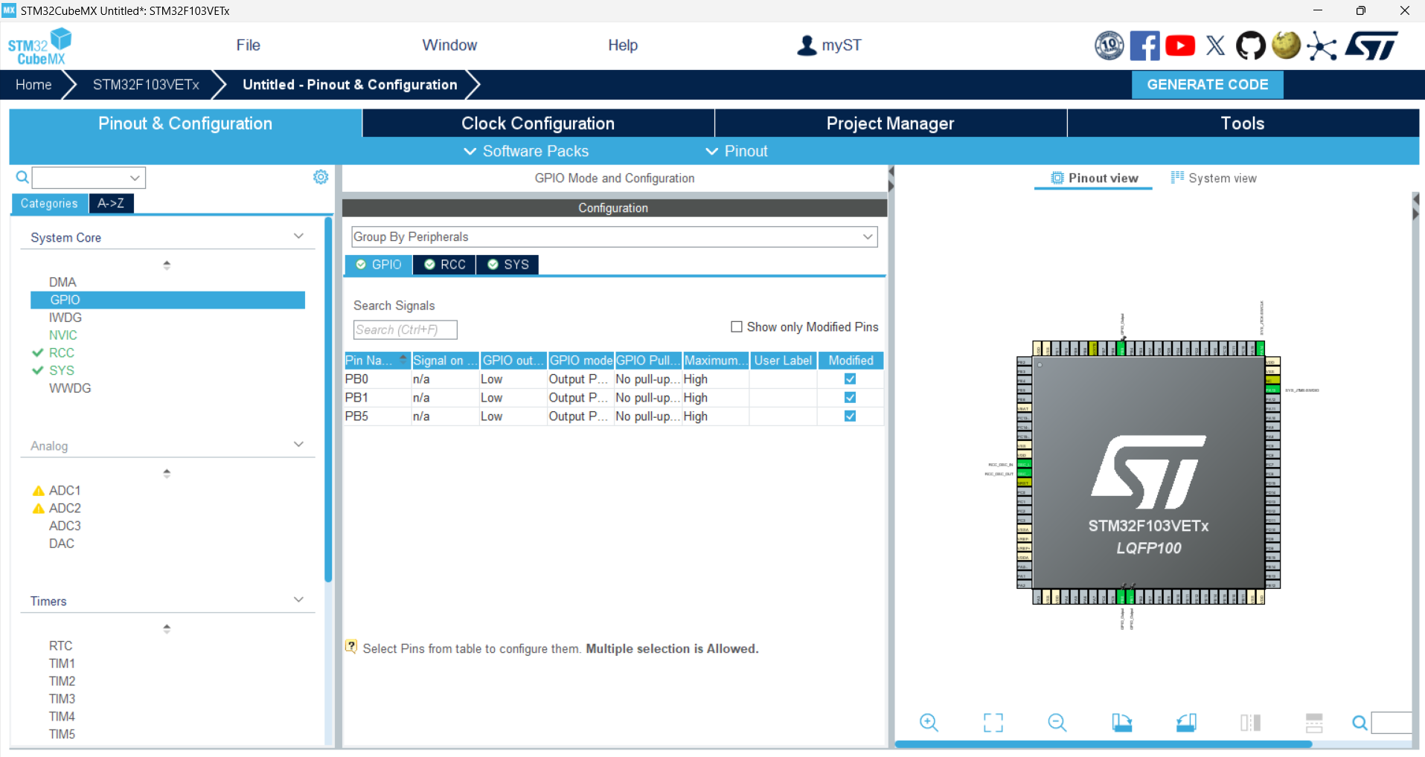Viewport: 1425px width, 757px height.
Task: Open the GitHub icon link
Action: 1250,45
